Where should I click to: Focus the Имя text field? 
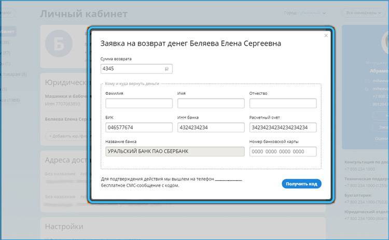(x=211, y=103)
